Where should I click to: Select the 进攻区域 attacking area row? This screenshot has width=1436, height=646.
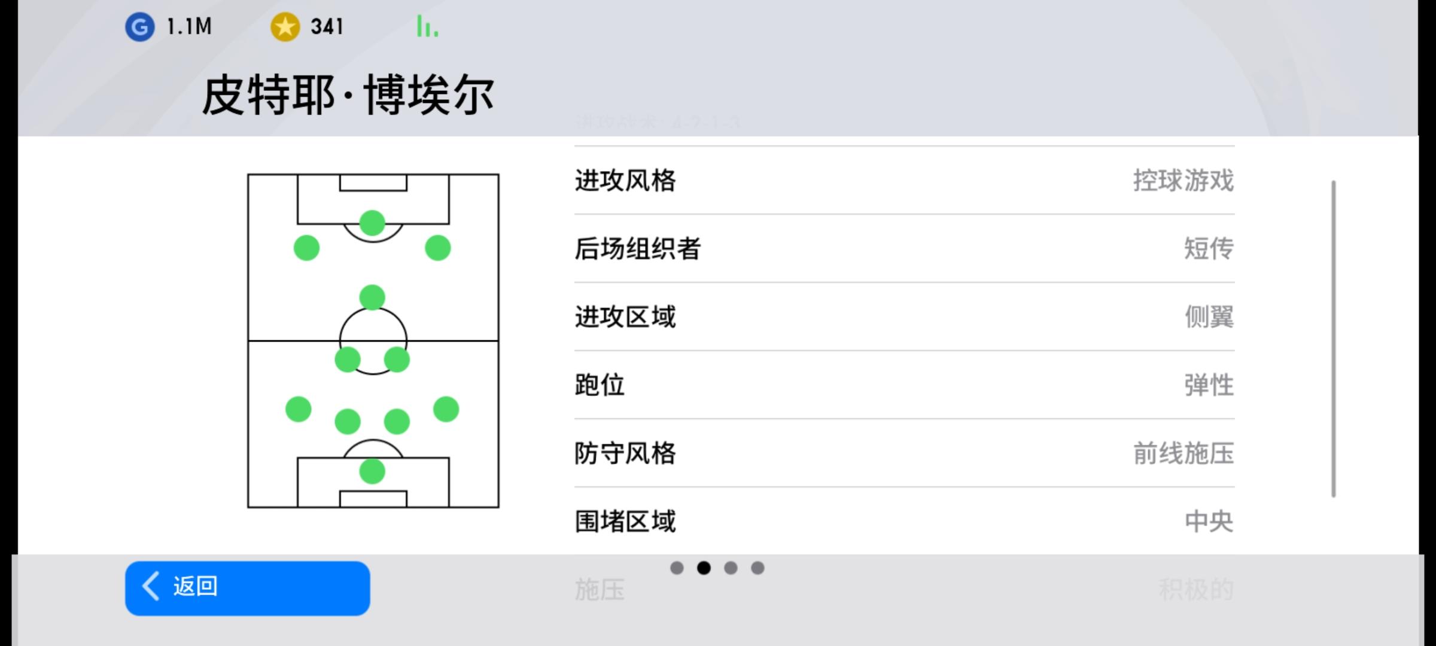(904, 316)
